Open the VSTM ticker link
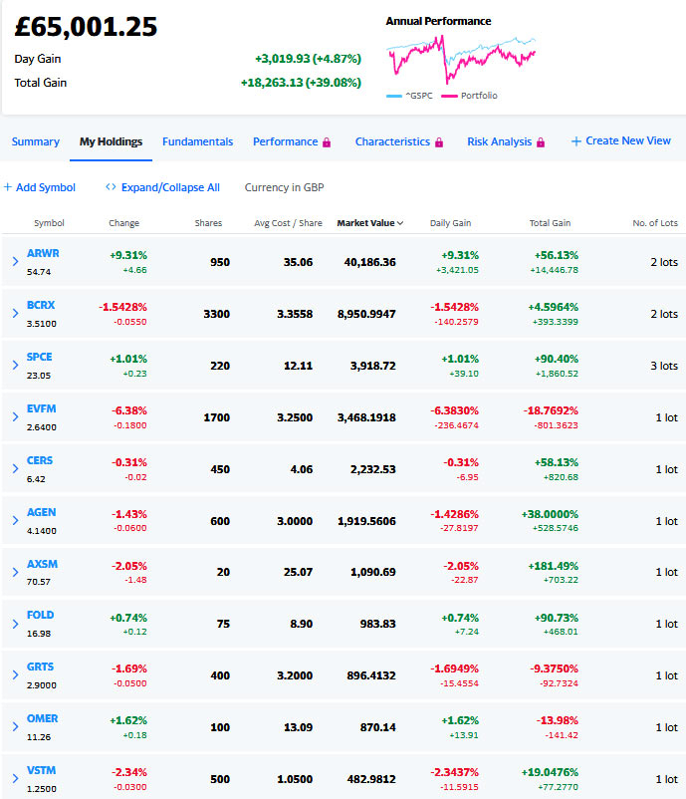The height and width of the screenshot is (799, 686). [x=41, y=770]
